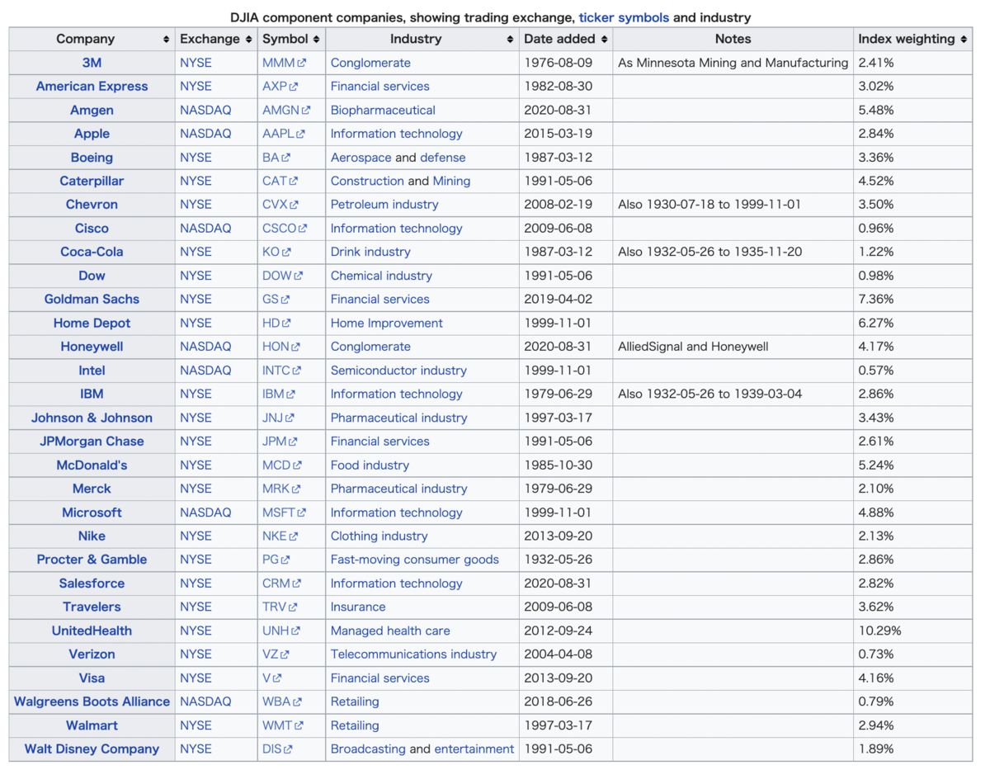Screen dimensions: 990x770
Task: Sort by Date added sort arrows
Action: [x=605, y=39]
